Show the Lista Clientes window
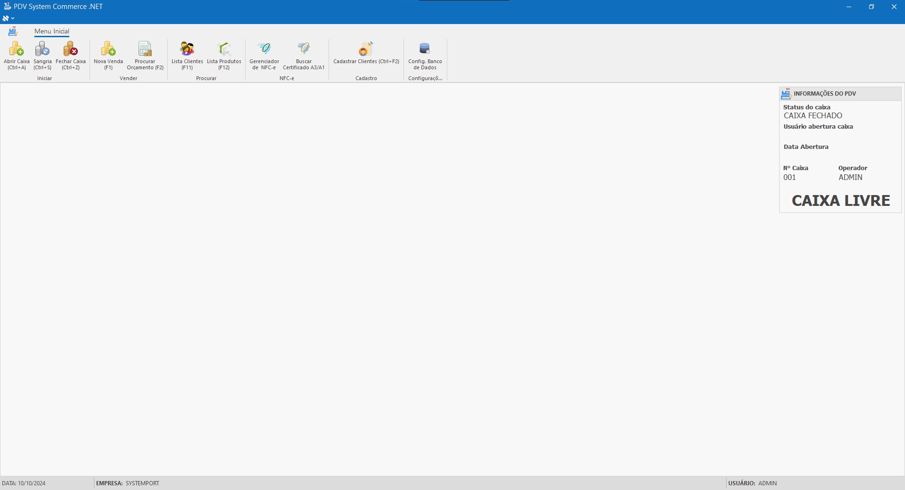 tap(187, 55)
